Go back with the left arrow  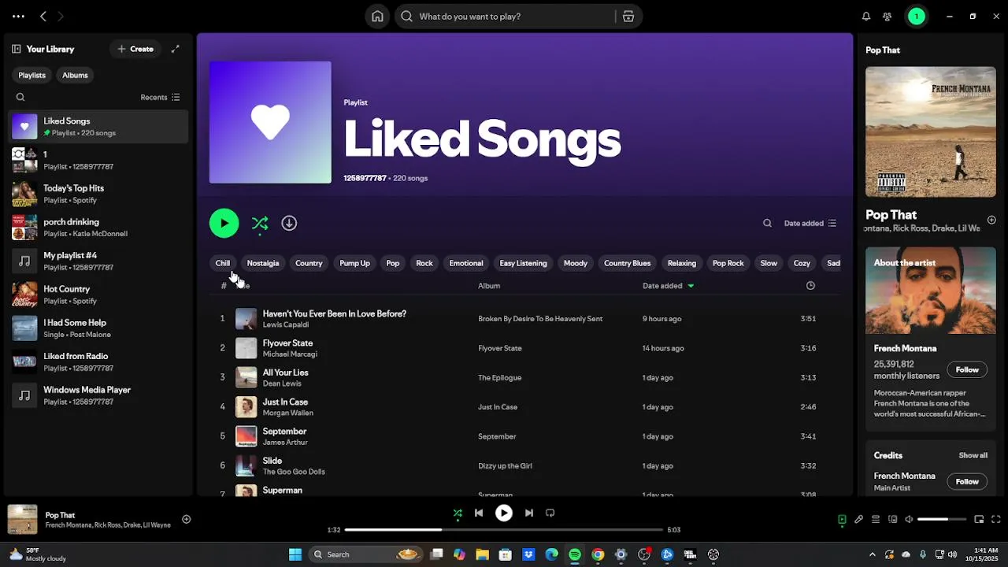(43, 17)
